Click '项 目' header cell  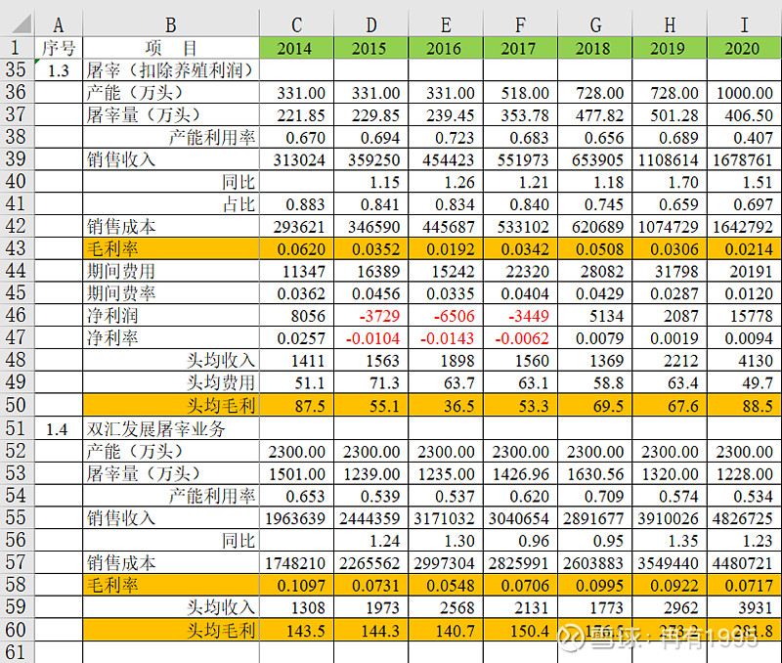pyautogui.click(x=171, y=48)
